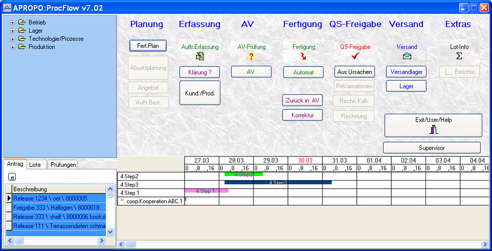Image resolution: width=492 pixels, height=251 pixels.
Task: Click the AV-Prüfung question mark icon
Action: tap(251, 57)
